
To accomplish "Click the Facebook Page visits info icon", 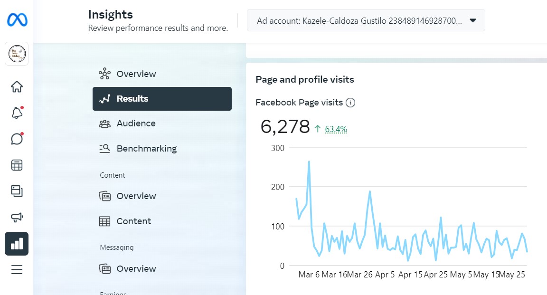I will pyautogui.click(x=350, y=103).
